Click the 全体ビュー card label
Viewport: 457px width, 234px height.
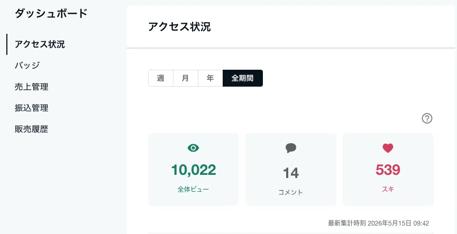[x=193, y=189]
